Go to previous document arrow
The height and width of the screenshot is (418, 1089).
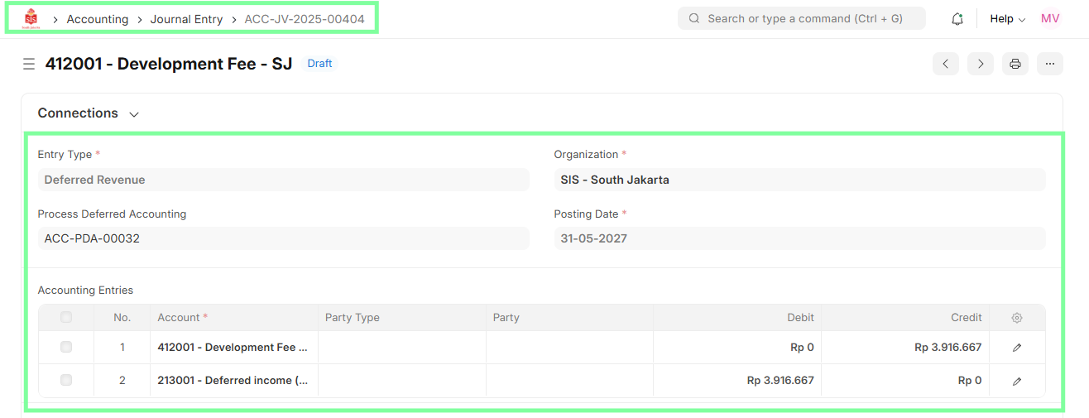click(x=946, y=64)
